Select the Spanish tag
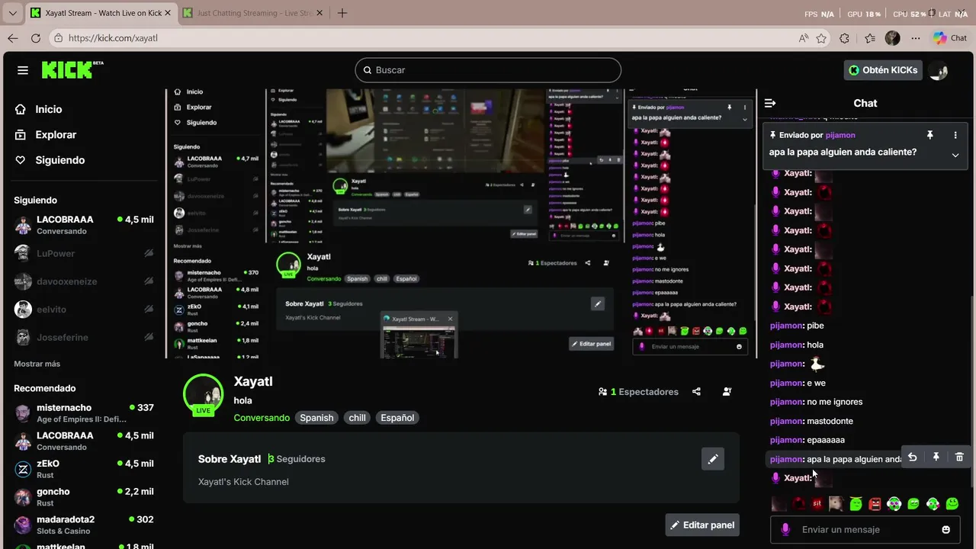 click(x=316, y=418)
